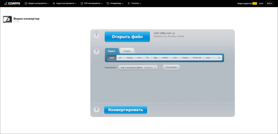278x134 pixels.
Task: Go to the Блог link
Action: 261,3
